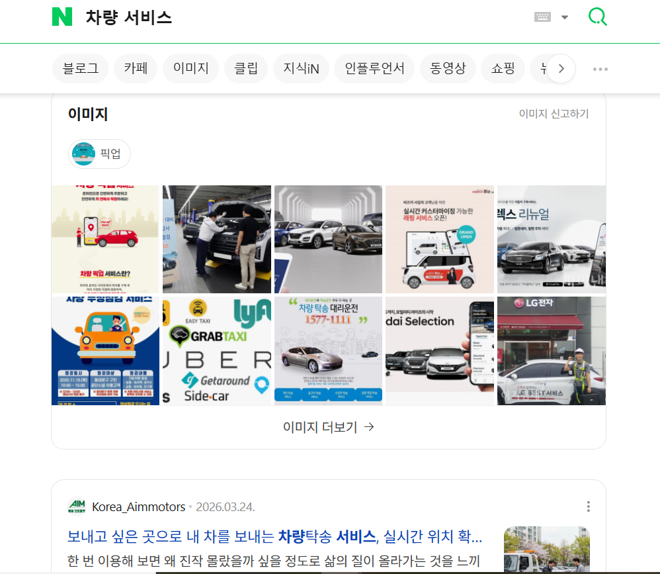Open the LG전자 service car thumbnail
This screenshot has width=660, height=574.
click(x=551, y=350)
